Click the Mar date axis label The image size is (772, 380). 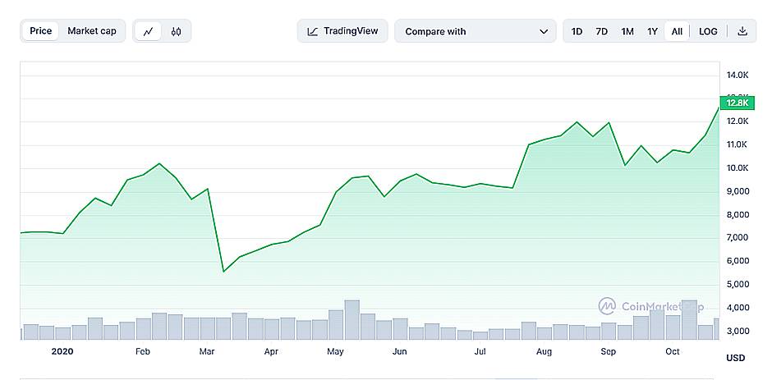[x=207, y=351]
